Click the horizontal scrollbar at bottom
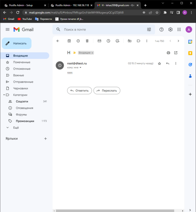 (x=115, y=211)
